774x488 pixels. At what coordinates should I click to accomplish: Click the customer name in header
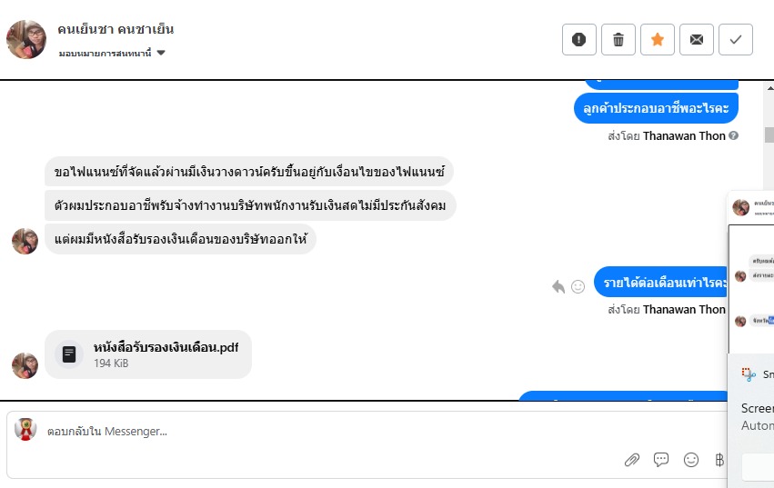(116, 29)
